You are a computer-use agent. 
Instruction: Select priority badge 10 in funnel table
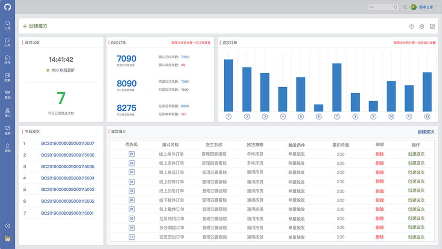pos(132,237)
